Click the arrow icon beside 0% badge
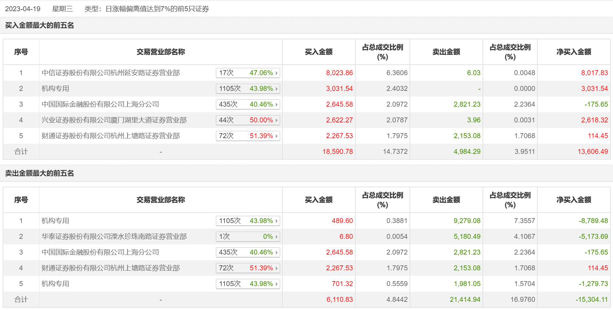The height and width of the screenshot is (310, 613). click(277, 237)
